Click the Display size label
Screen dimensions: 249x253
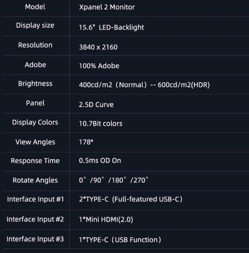(x=35, y=25)
